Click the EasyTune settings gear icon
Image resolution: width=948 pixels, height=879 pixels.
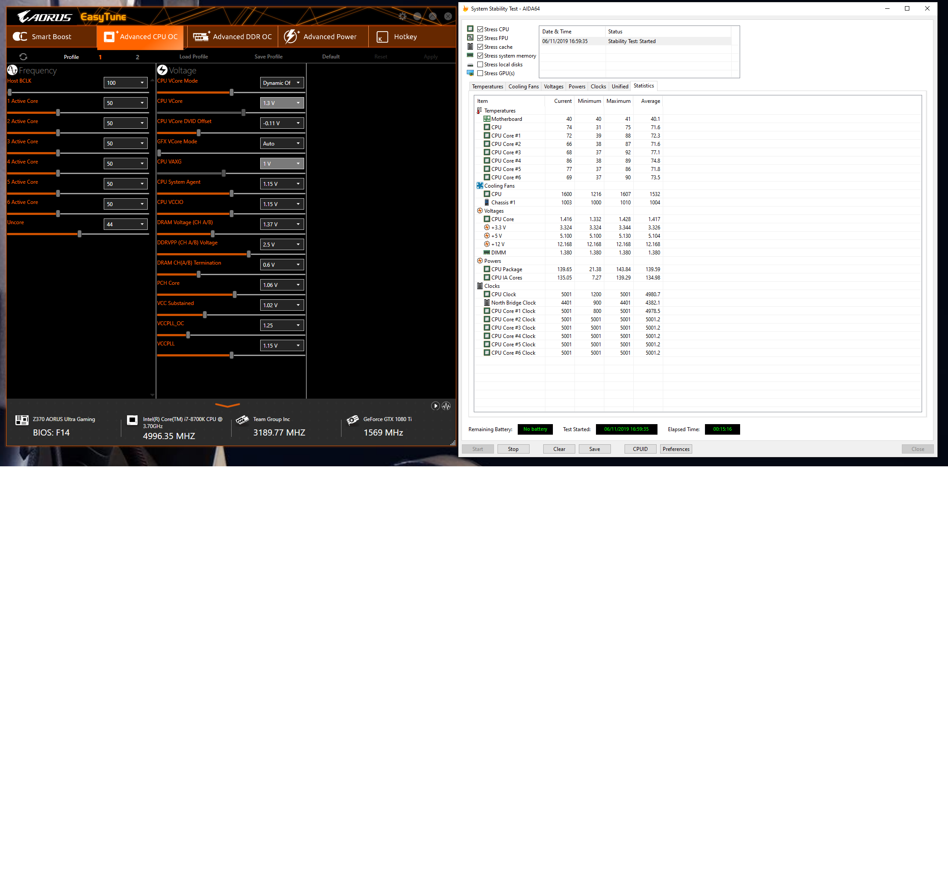tap(403, 17)
